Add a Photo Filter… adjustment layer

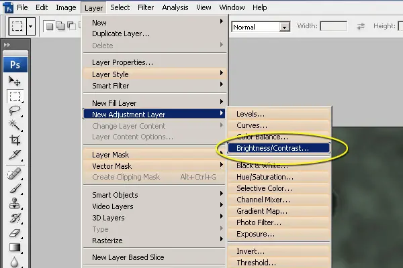click(x=279, y=222)
